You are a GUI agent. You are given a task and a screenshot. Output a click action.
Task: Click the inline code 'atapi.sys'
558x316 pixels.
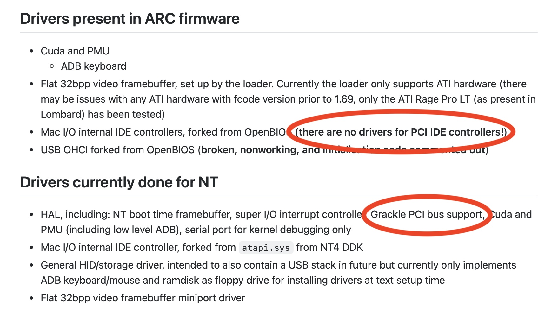pyautogui.click(x=266, y=248)
